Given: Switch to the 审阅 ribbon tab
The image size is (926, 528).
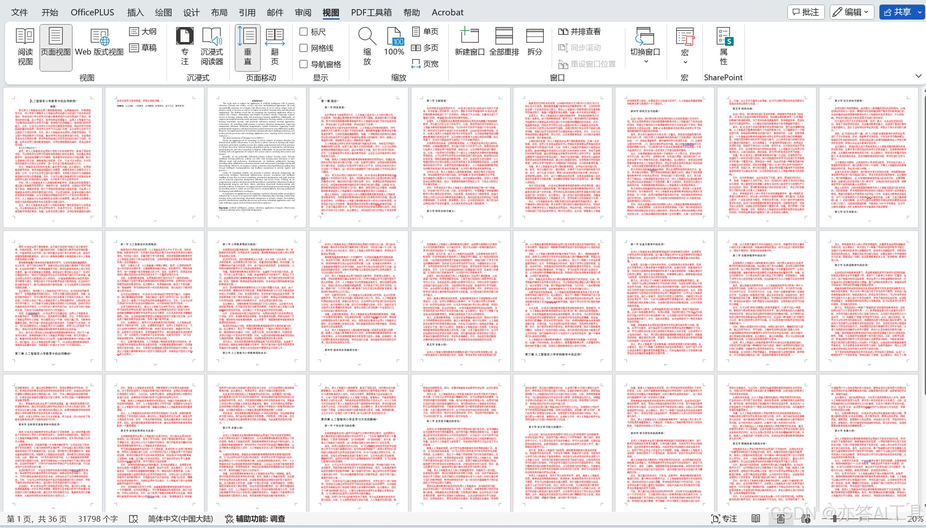Looking at the screenshot, I should (x=303, y=12).
